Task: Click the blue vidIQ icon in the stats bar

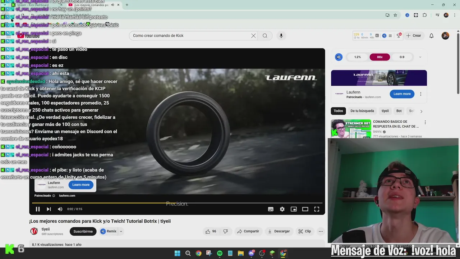Action: (384, 36)
